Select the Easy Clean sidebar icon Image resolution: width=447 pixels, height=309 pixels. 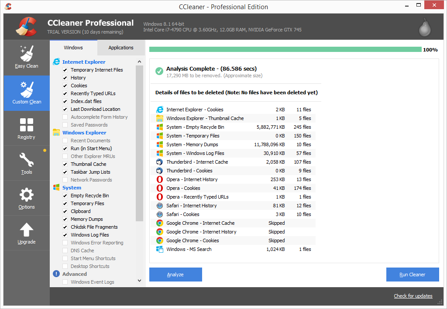26,54
